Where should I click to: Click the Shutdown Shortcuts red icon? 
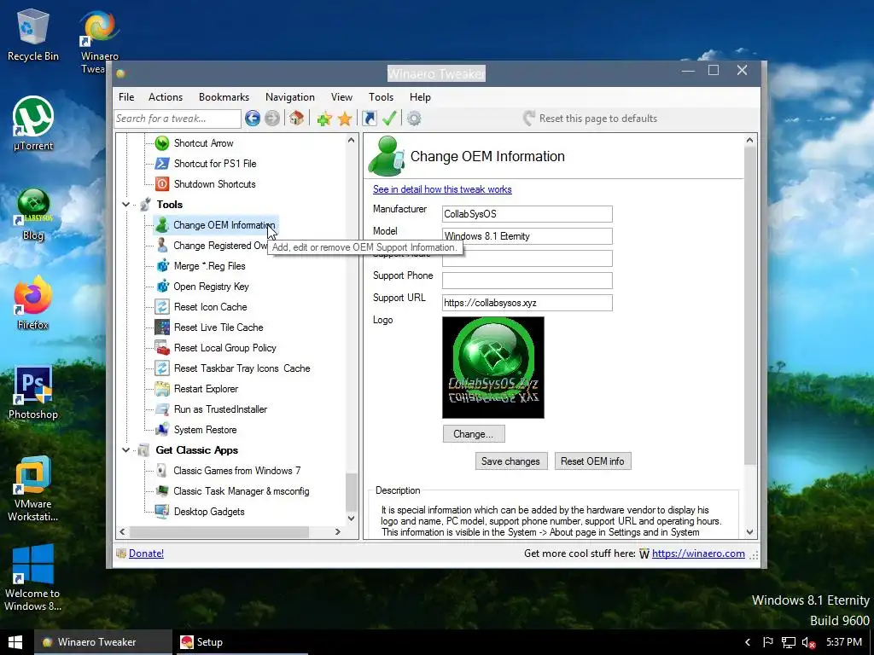[161, 184]
